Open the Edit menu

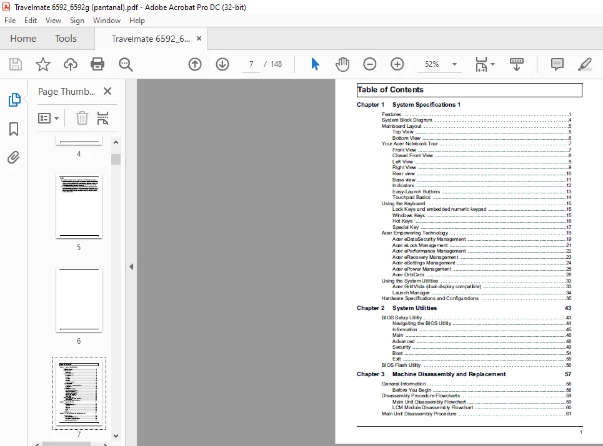[x=31, y=21]
